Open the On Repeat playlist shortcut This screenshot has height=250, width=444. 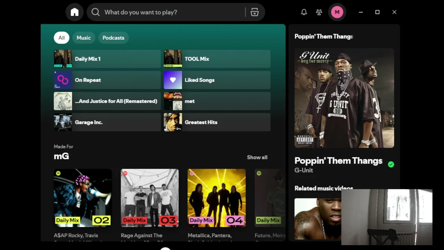(107, 80)
